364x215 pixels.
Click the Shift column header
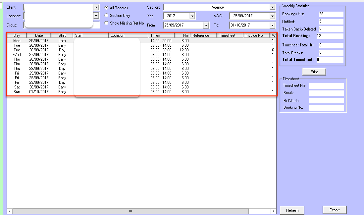[62, 35]
